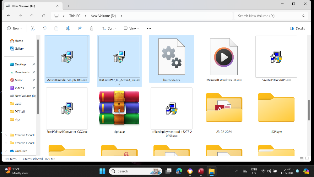Open the volume speaker tray icon
The height and width of the screenshot is (177, 314).
269,171
